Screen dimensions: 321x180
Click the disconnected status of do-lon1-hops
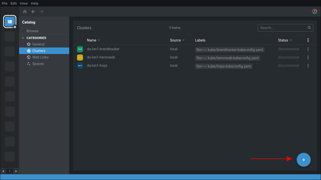pos(289,65)
